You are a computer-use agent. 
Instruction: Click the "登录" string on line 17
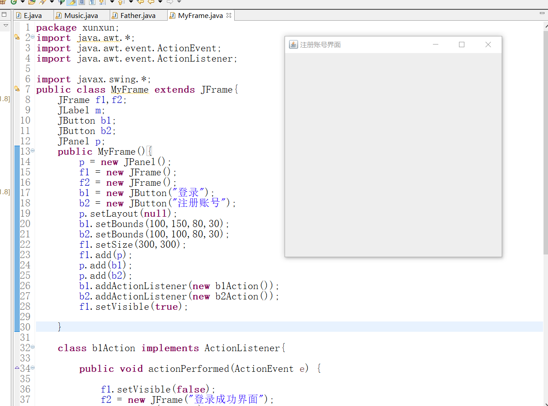(x=189, y=193)
